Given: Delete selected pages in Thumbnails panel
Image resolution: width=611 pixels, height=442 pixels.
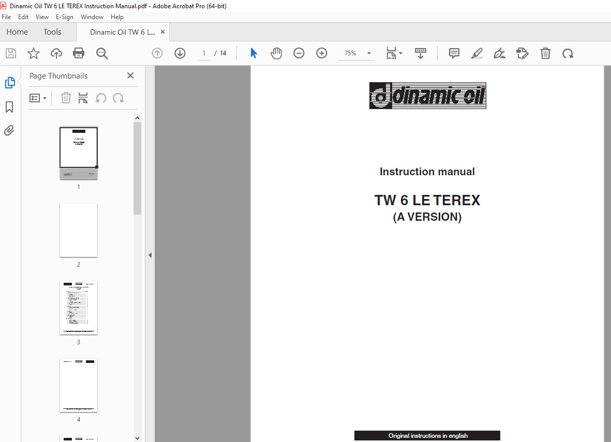Looking at the screenshot, I should (x=66, y=98).
